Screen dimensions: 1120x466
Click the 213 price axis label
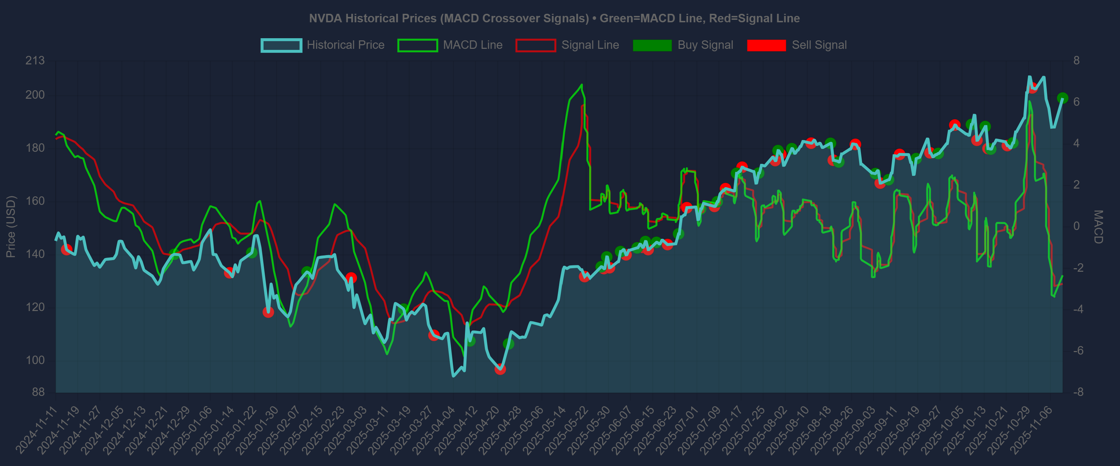(35, 61)
